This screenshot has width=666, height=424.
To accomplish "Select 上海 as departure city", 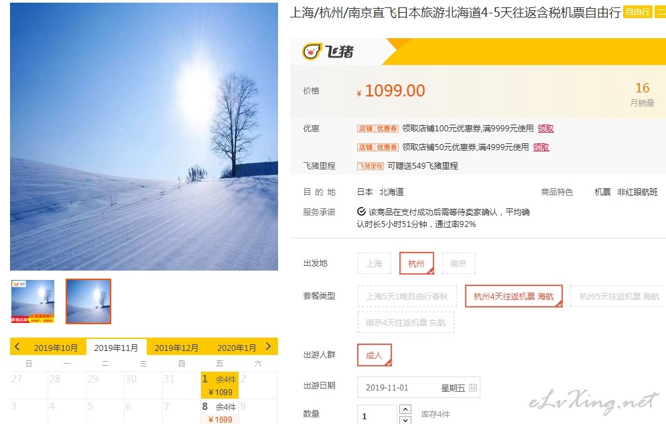I will pos(374,263).
